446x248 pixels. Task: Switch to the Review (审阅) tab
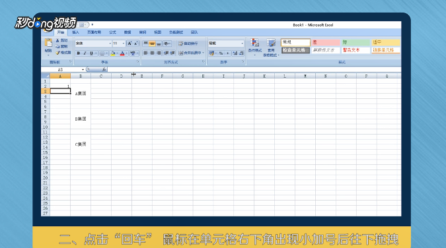click(143, 32)
